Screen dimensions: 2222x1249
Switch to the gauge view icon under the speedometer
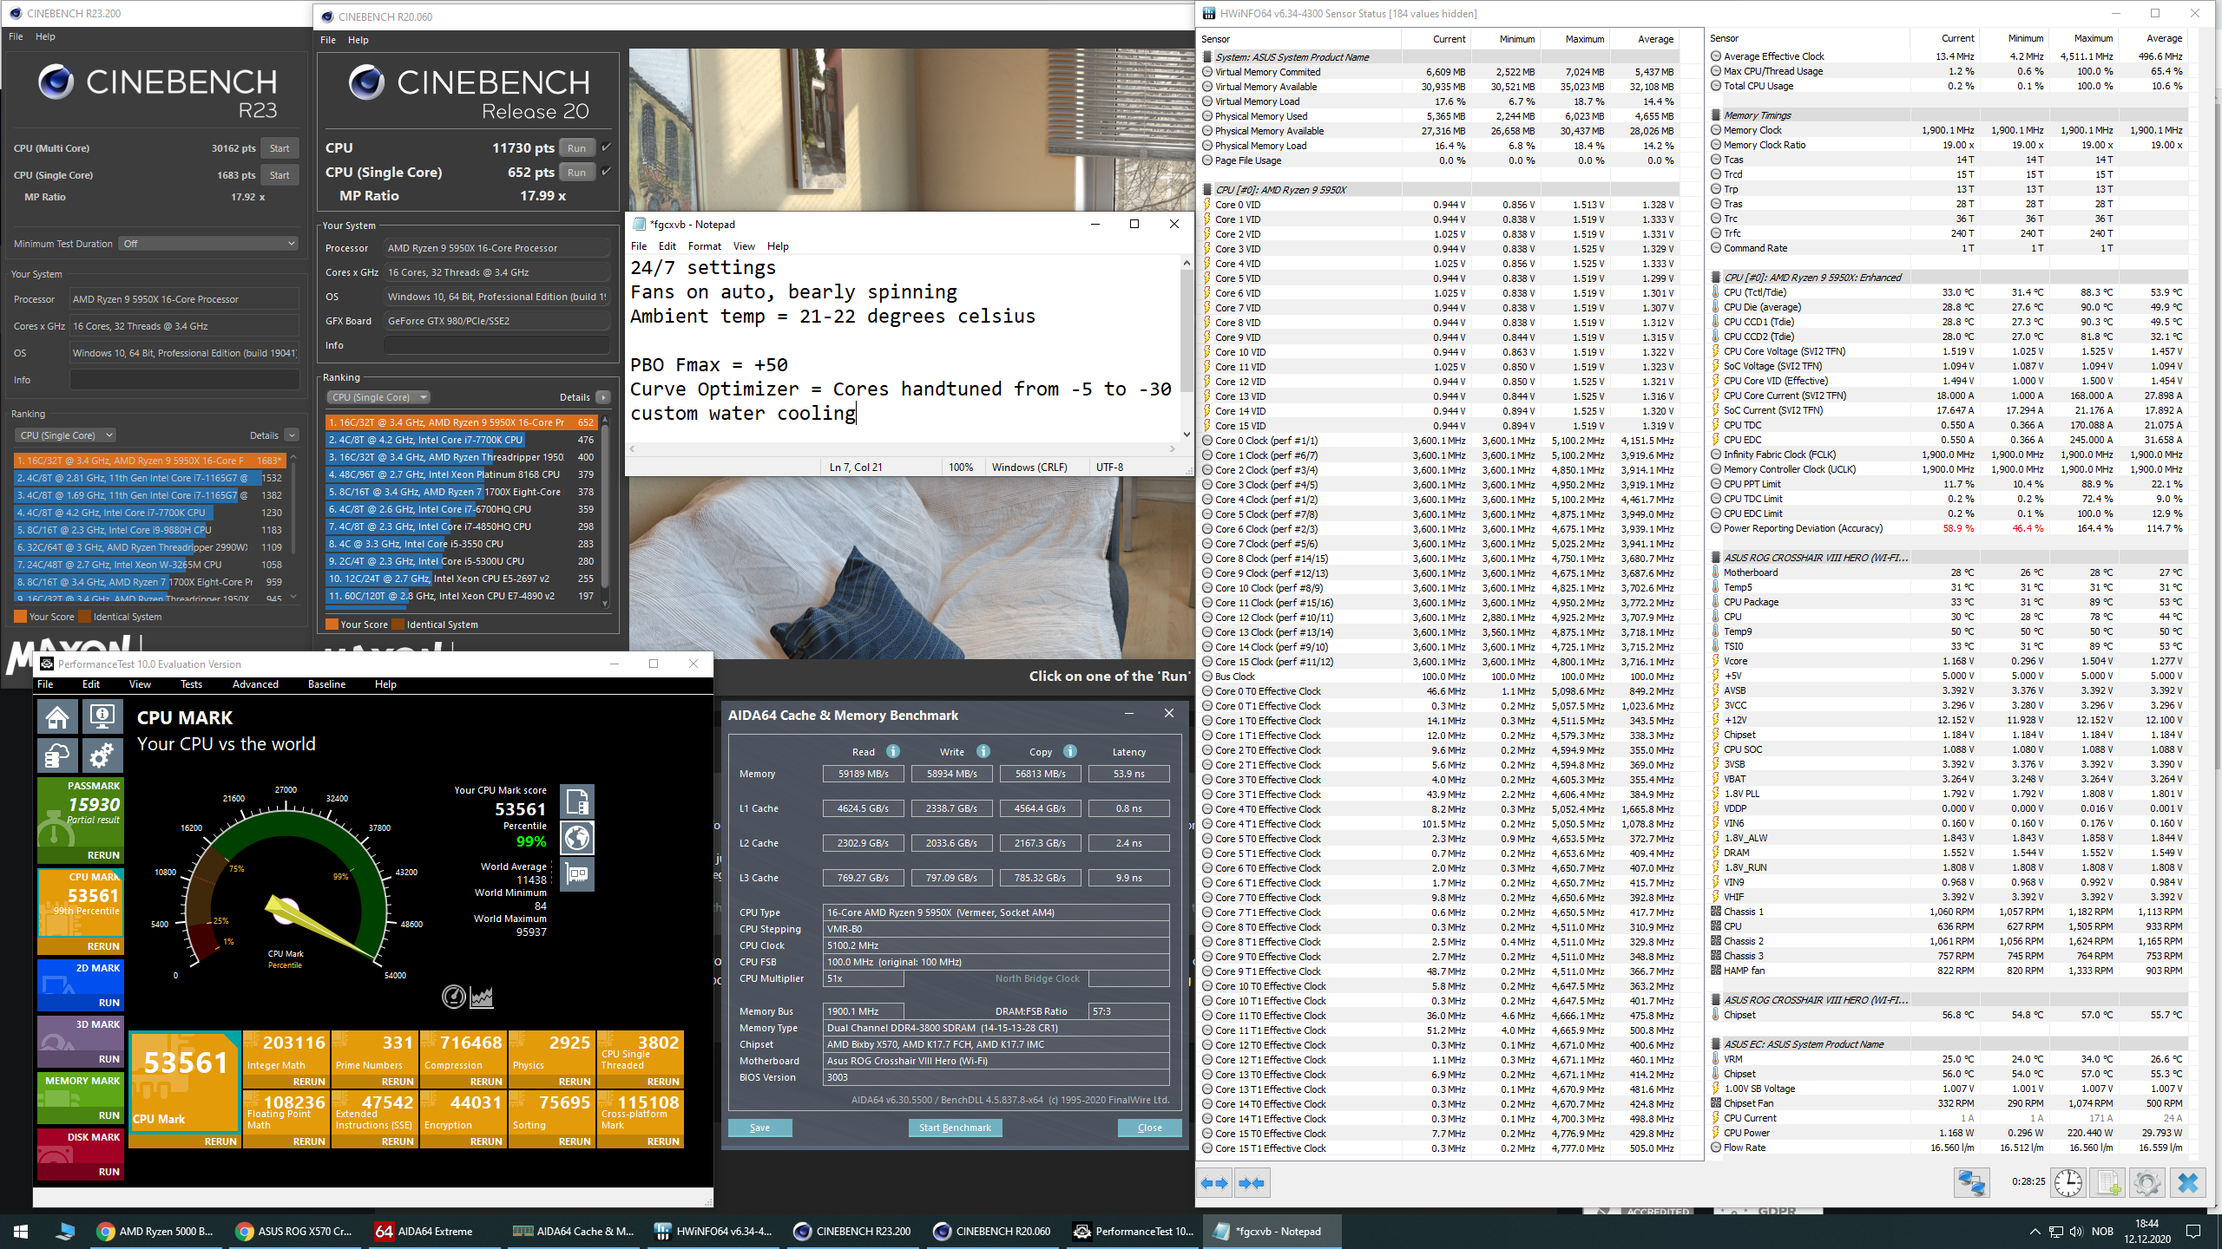coord(454,997)
